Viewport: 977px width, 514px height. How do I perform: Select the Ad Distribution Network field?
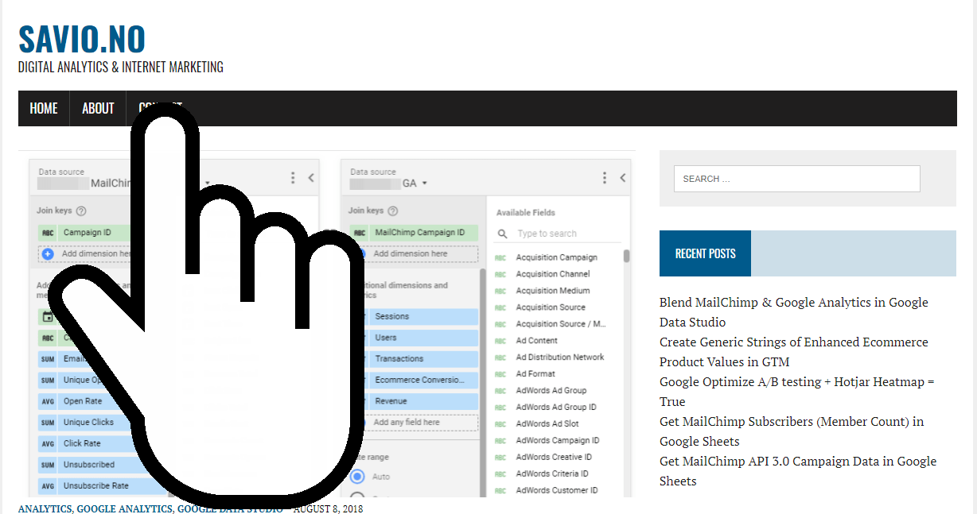click(560, 357)
